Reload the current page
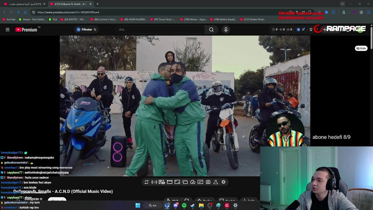Viewport: 373px width, 210px height. tap(18, 12)
